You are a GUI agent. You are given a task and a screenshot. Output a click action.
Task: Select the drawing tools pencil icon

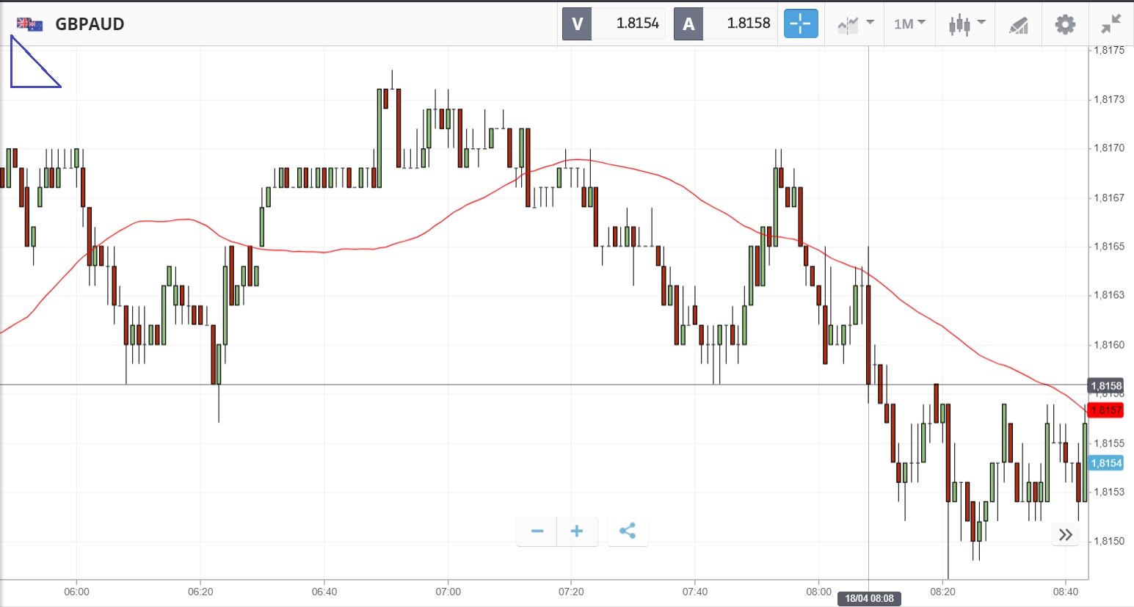[x=1018, y=25]
